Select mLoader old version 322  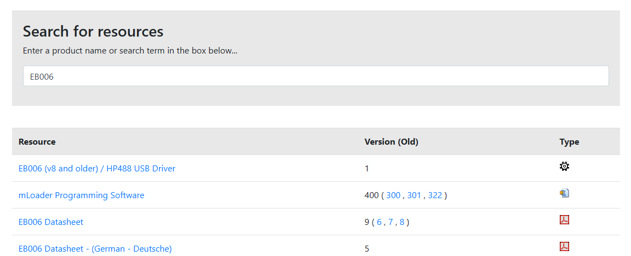click(x=435, y=195)
